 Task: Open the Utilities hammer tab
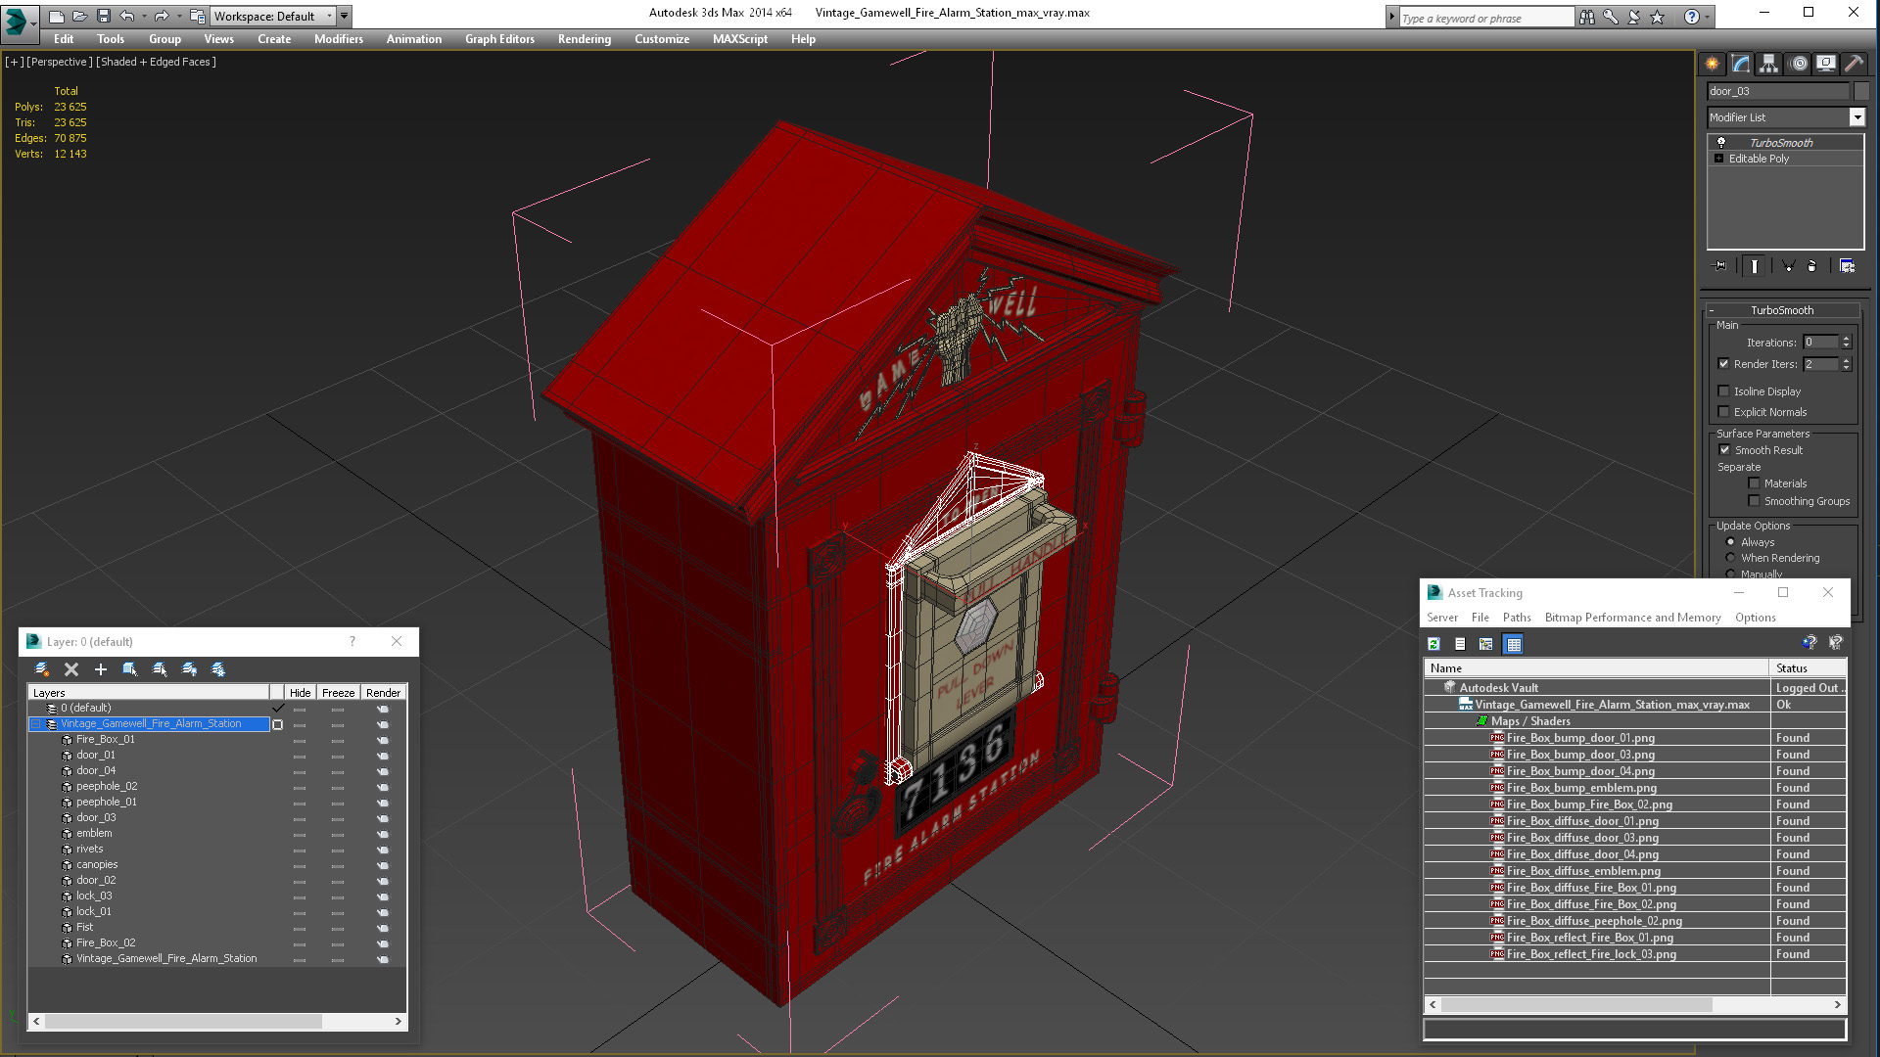pyautogui.click(x=1854, y=64)
